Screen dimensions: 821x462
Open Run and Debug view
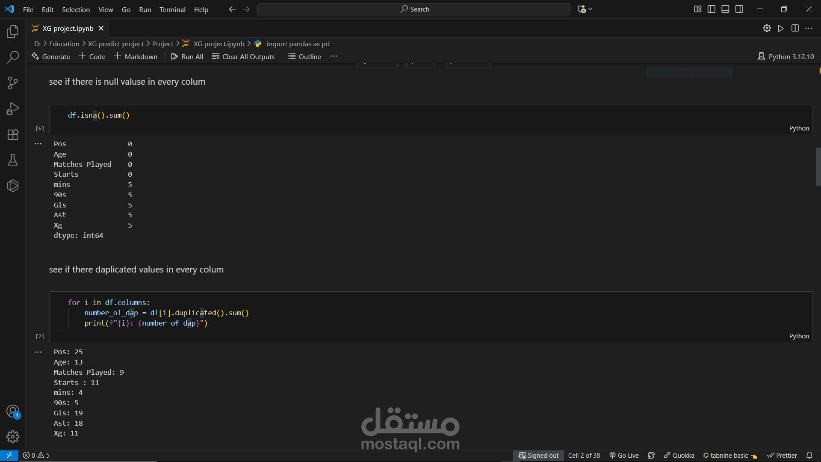click(x=13, y=109)
